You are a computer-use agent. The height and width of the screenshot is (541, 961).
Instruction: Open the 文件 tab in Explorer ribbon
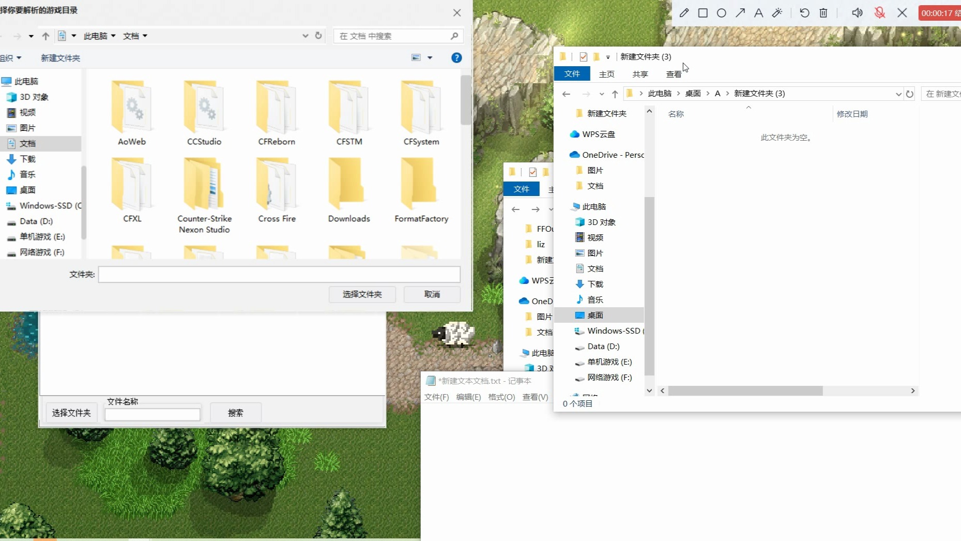(x=572, y=74)
